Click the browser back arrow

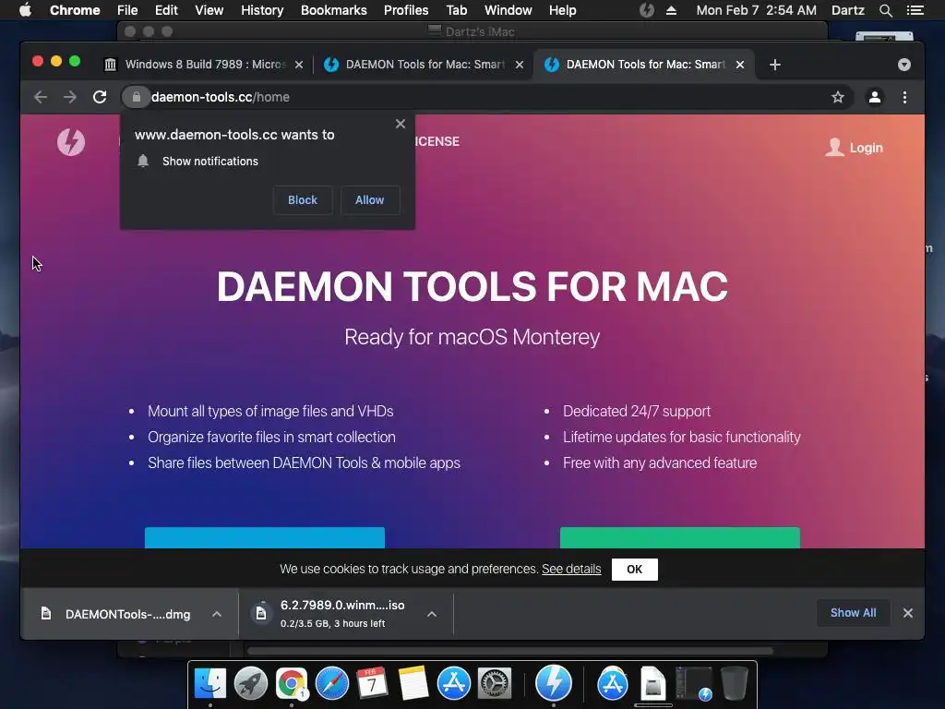click(41, 97)
